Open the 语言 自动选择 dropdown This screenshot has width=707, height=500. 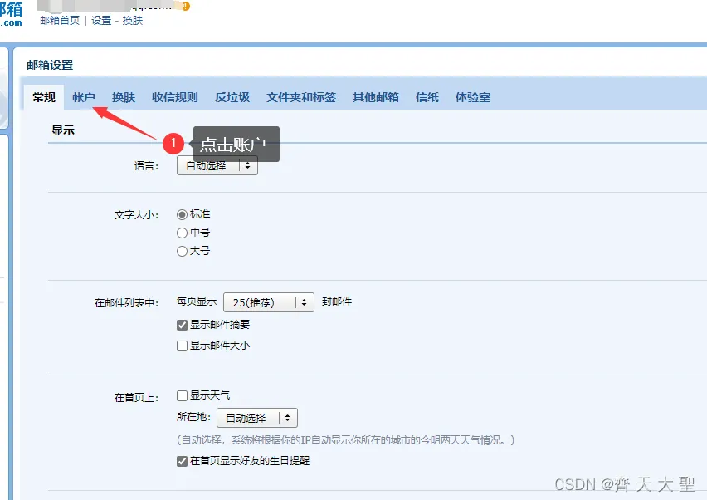pos(217,165)
